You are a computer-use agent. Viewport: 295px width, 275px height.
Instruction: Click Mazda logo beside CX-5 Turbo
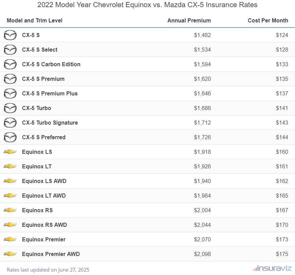click(x=10, y=108)
